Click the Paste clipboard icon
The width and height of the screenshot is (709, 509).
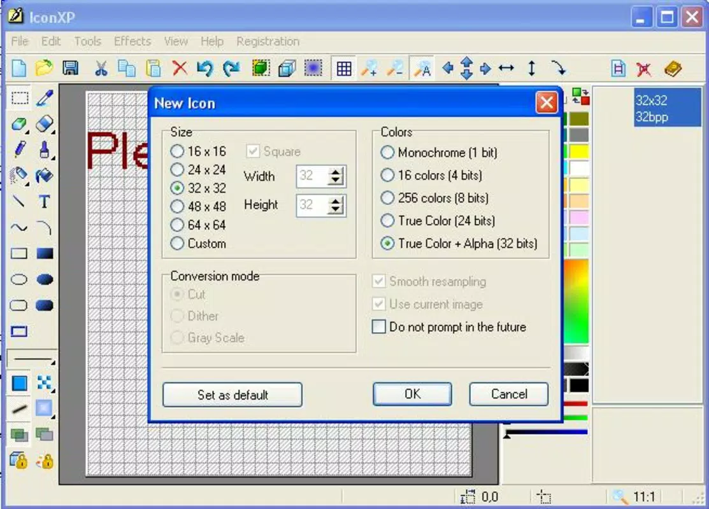pos(154,69)
